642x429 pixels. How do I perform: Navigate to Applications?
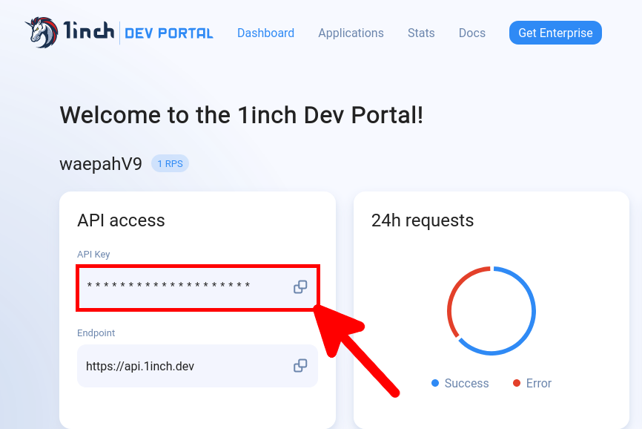351,33
